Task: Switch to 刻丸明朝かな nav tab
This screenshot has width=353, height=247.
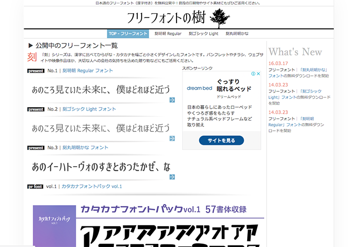Action: point(237,34)
